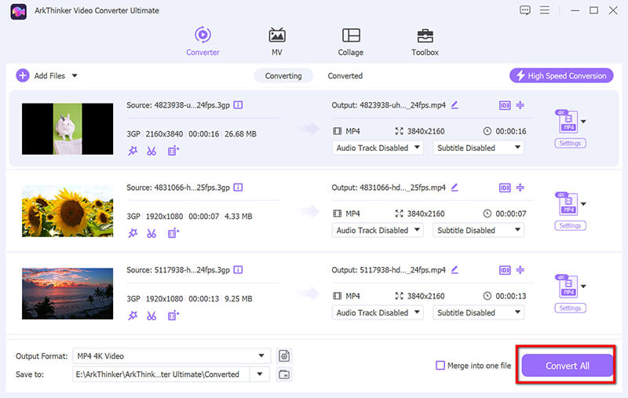
Task: Edit ID3 metadata for 5117938 output
Action: [505, 270]
